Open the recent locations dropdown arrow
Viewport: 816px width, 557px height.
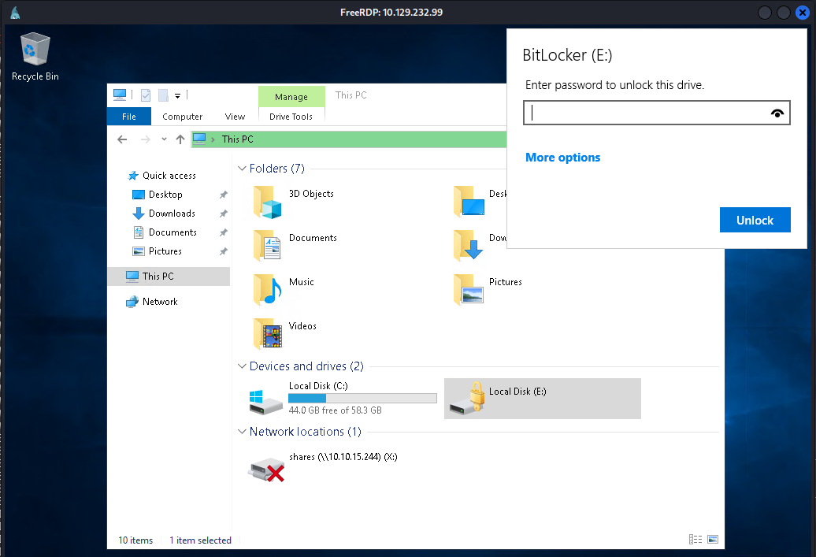coord(164,139)
